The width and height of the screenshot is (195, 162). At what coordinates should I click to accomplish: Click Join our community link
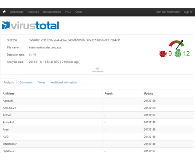click(168, 12)
